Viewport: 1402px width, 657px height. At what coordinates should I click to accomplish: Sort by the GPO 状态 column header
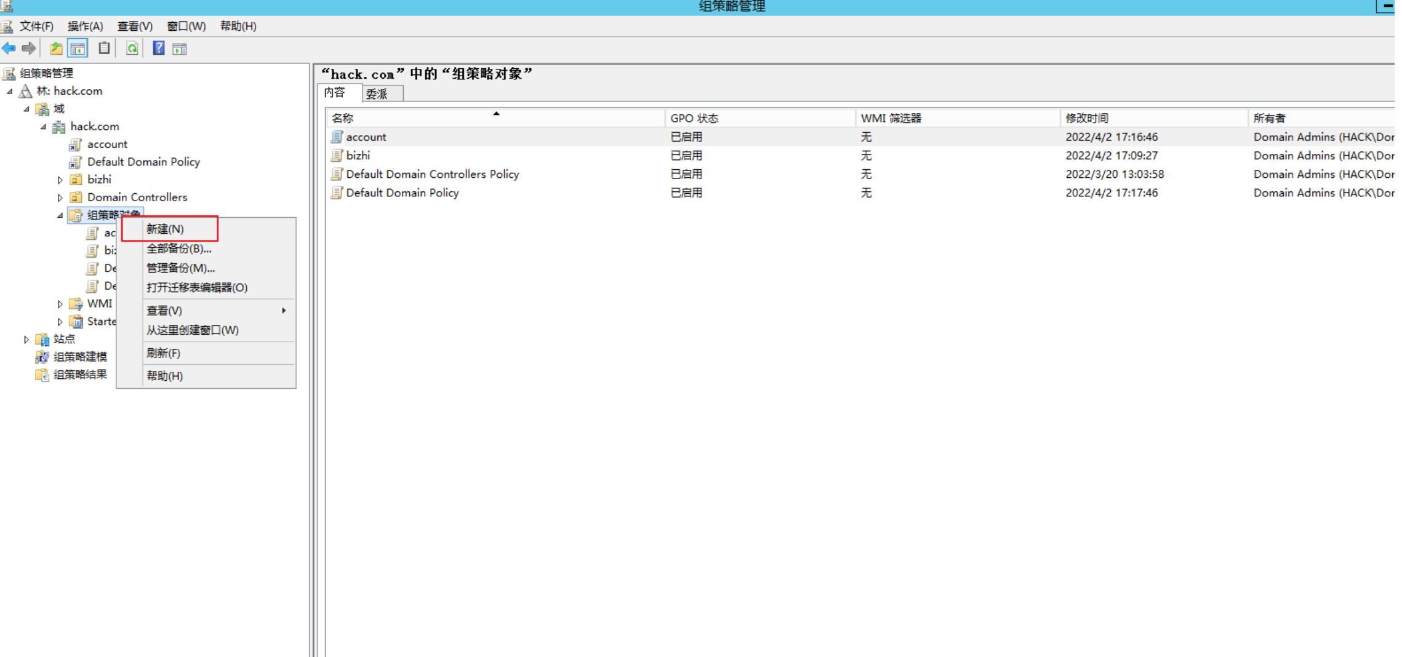click(x=760, y=117)
